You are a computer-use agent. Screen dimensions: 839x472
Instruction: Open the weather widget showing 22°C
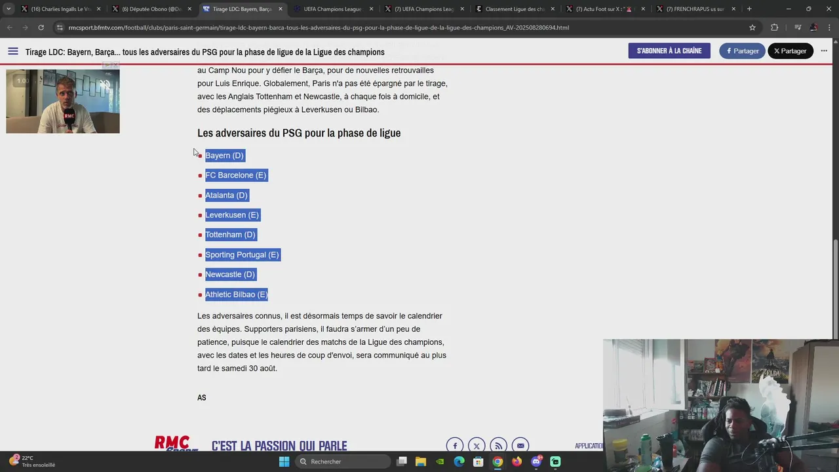coord(31,462)
